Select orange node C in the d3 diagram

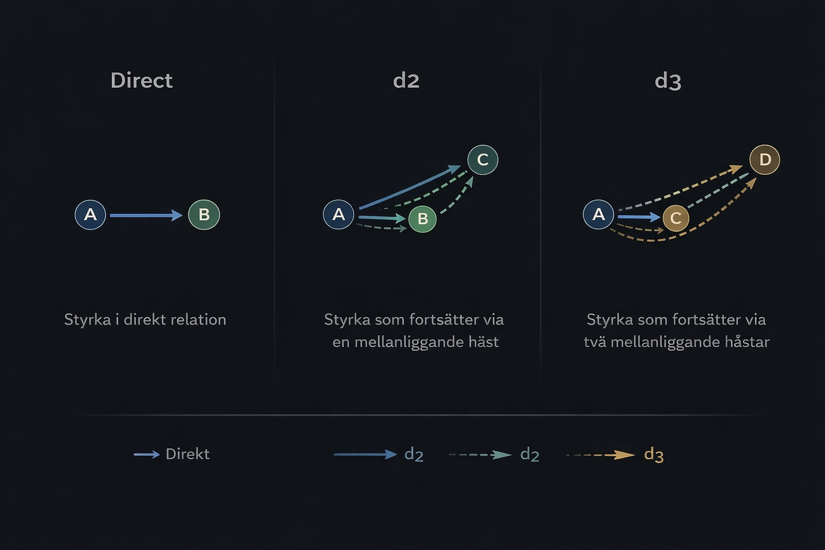[x=676, y=218]
